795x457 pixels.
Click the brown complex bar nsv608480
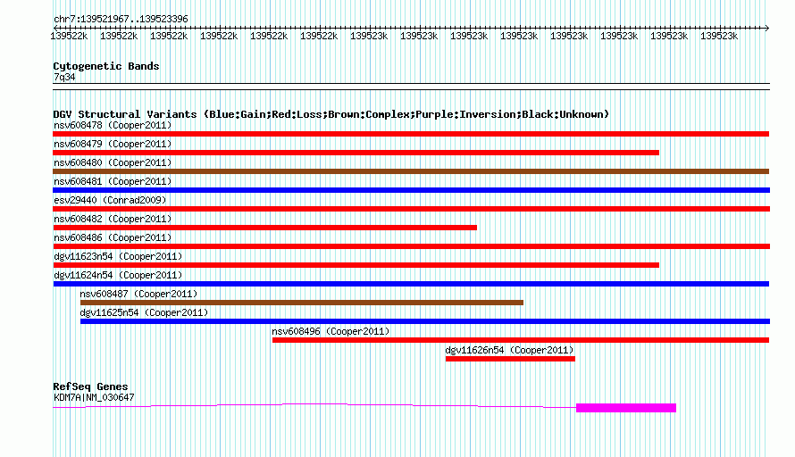tap(411, 171)
